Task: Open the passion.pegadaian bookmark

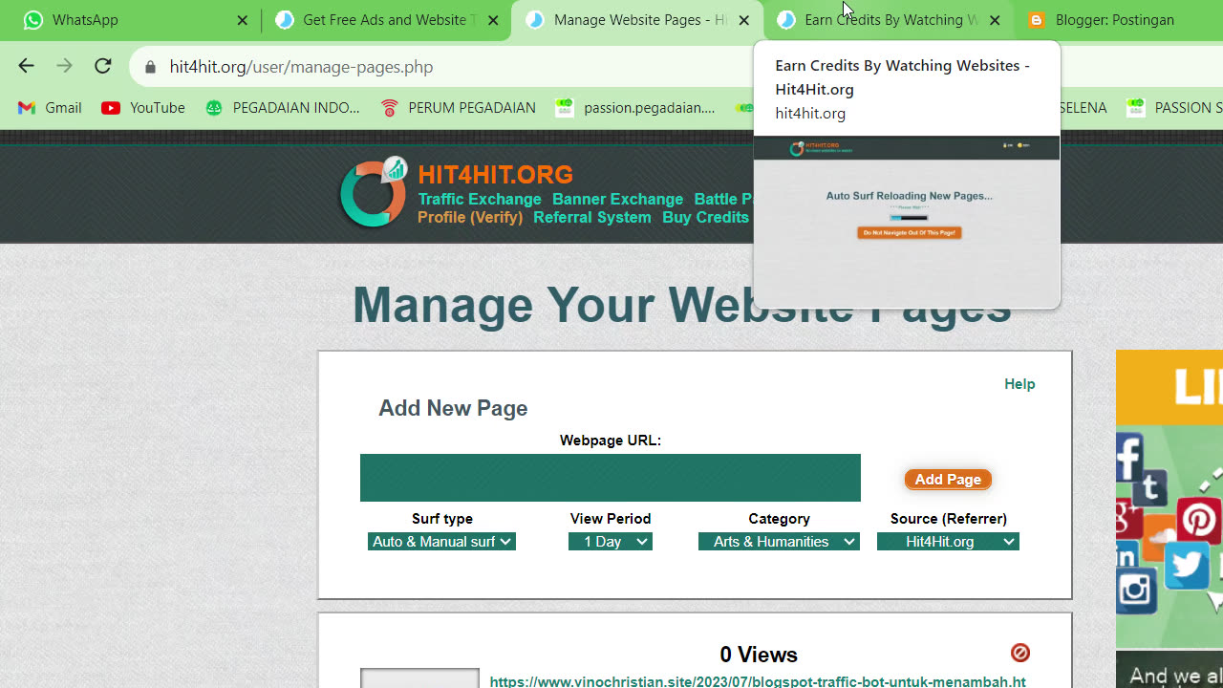Action: [635, 108]
